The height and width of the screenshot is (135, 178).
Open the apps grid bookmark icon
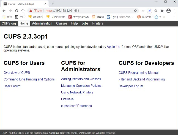click(4, 17)
